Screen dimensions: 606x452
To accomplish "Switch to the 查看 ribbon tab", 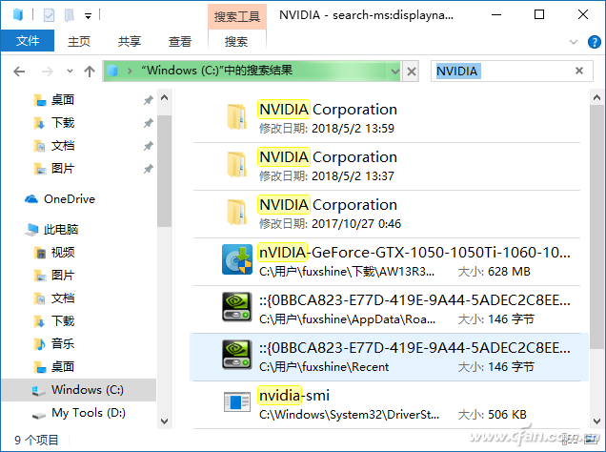I will pos(180,42).
